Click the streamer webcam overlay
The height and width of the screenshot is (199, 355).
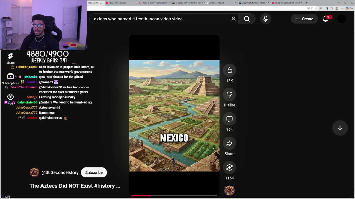44,25
